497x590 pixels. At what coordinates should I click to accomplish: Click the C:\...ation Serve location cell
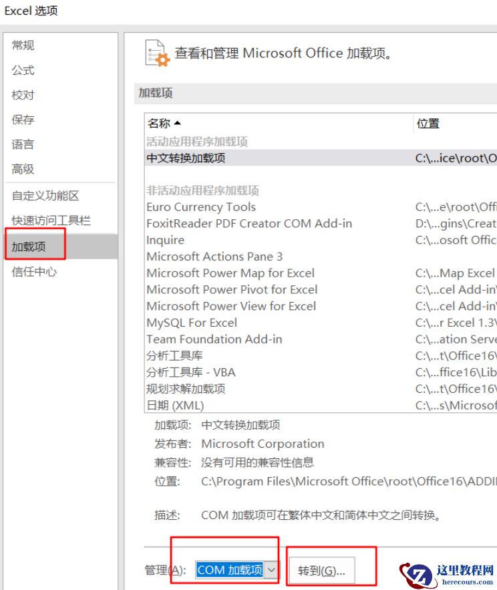coord(456,339)
